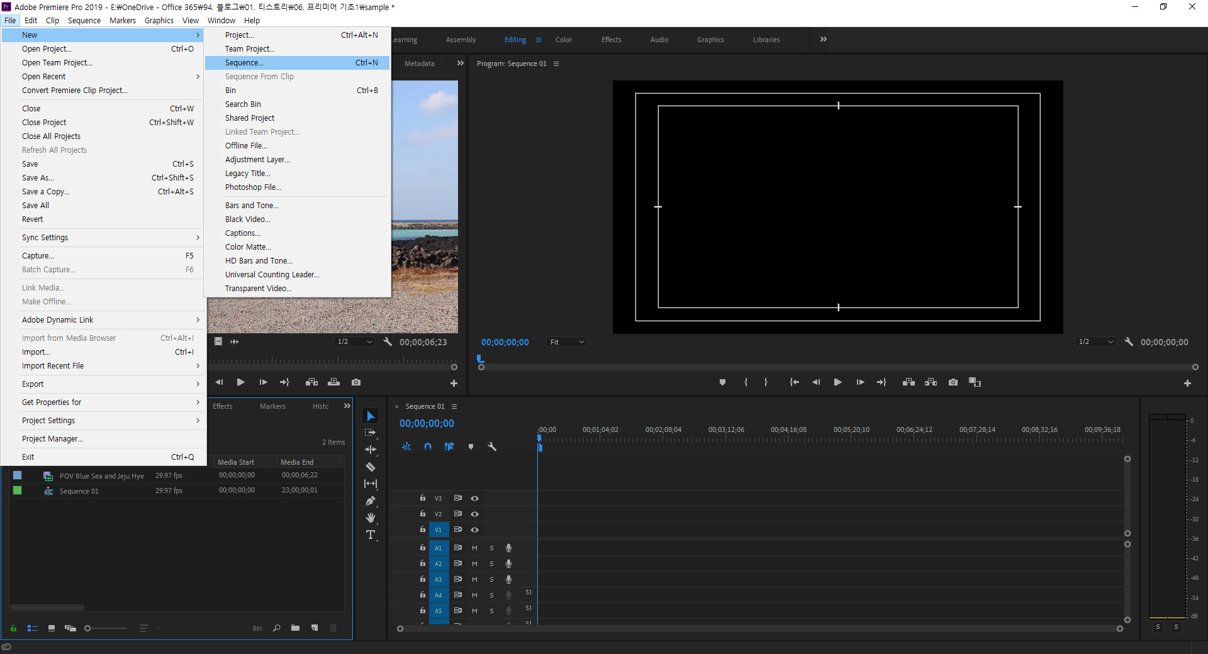Click Import... in File menu

coord(103,352)
